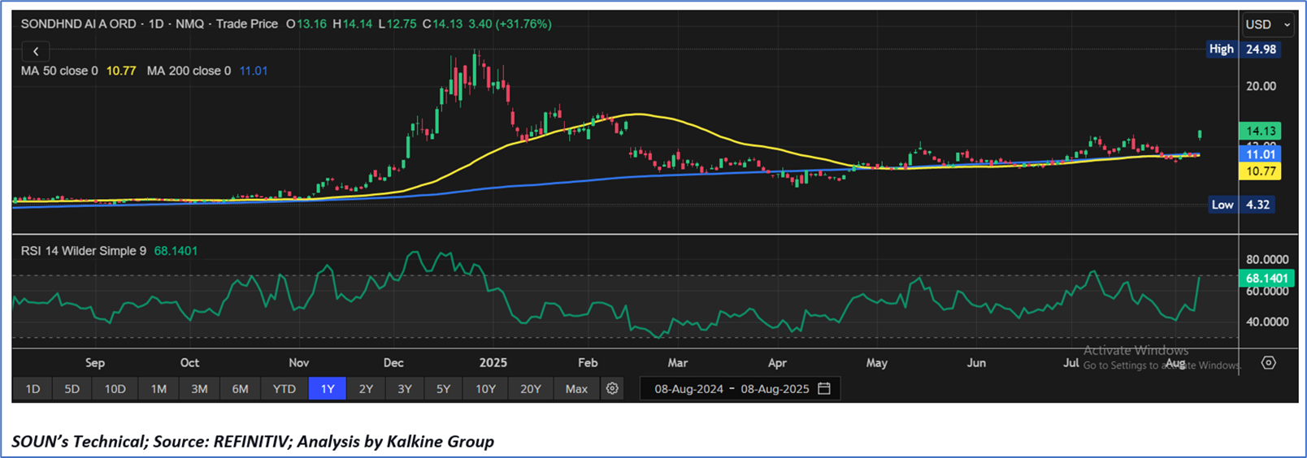This screenshot has height=458, width=1307.
Task: Select the YTD range button
Action: tap(284, 389)
